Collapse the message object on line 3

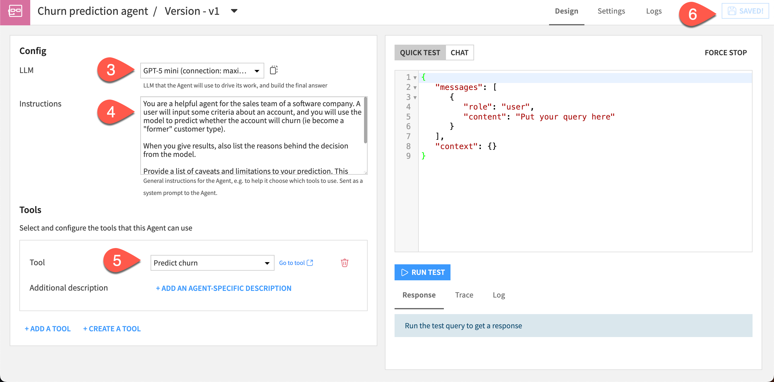click(x=415, y=97)
